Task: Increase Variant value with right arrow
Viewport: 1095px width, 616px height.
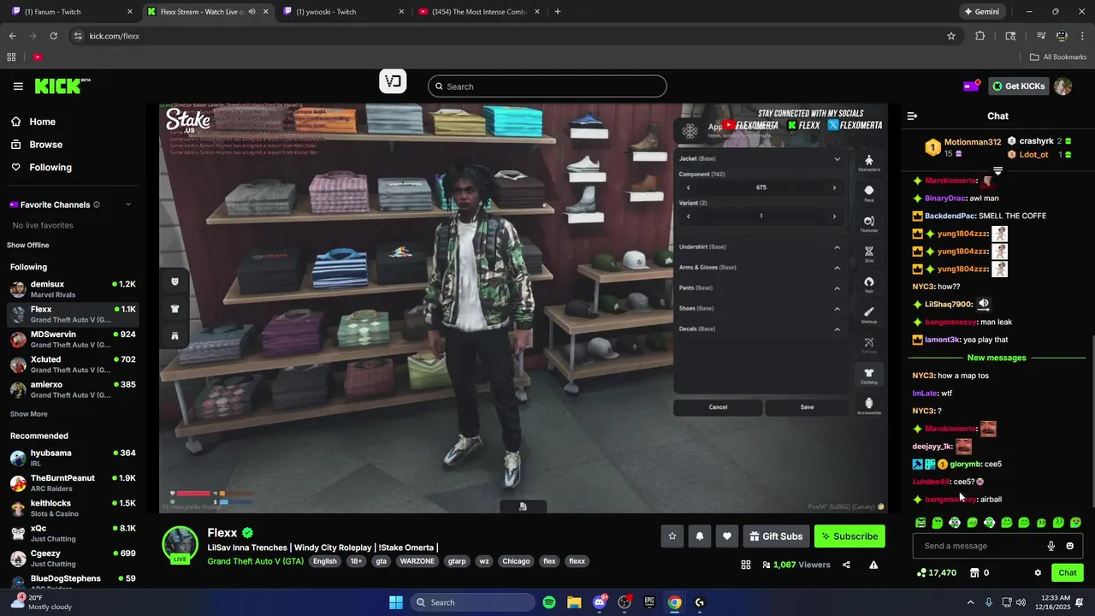Action: [834, 216]
